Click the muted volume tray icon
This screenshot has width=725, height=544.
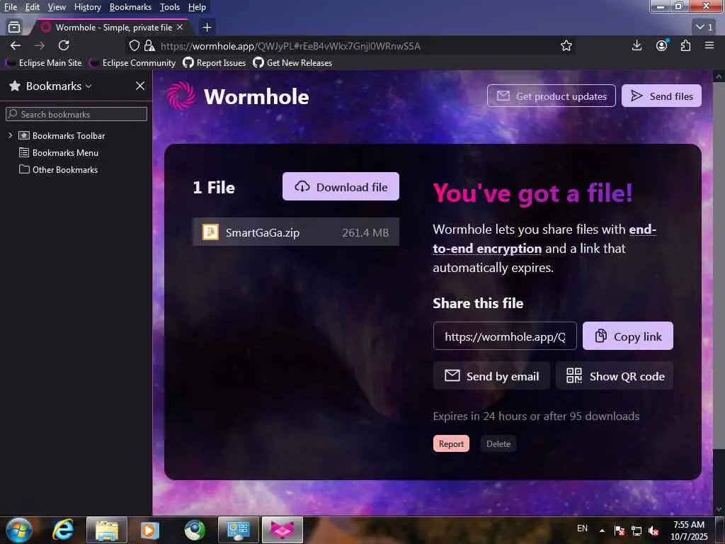click(653, 531)
